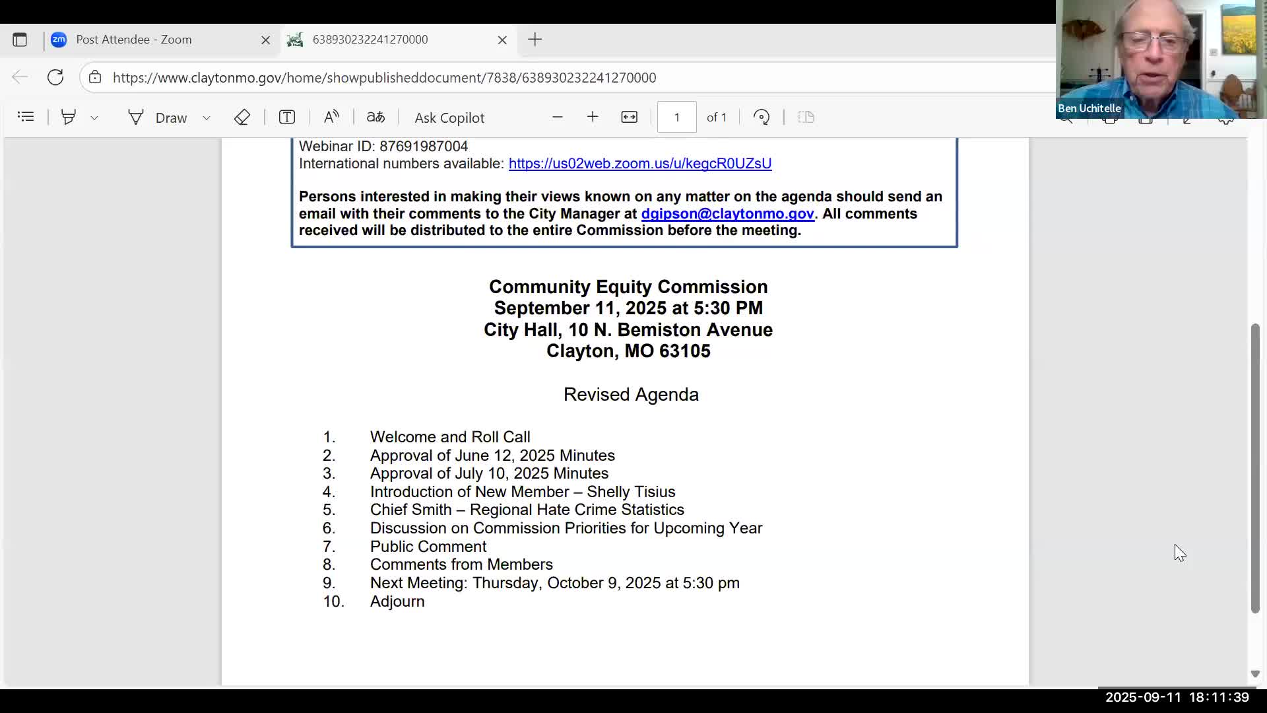Viewport: 1267px width, 713px height.
Task: Expand Draw pen options dropdown
Action: pos(207,118)
